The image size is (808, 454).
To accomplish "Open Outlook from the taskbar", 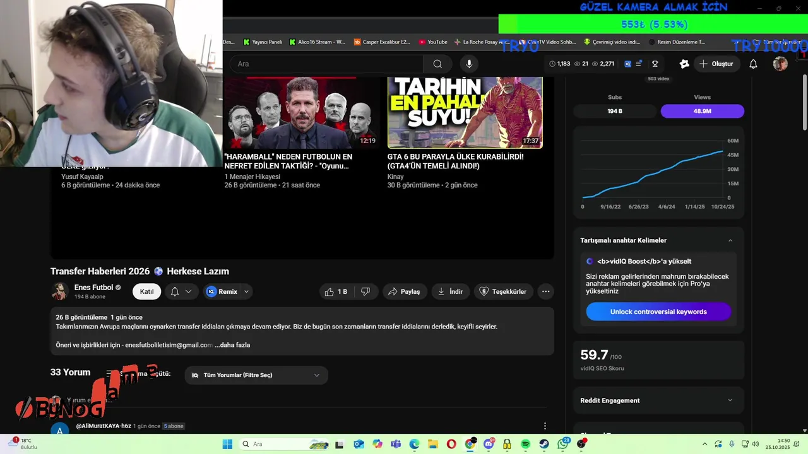I will tap(359, 444).
